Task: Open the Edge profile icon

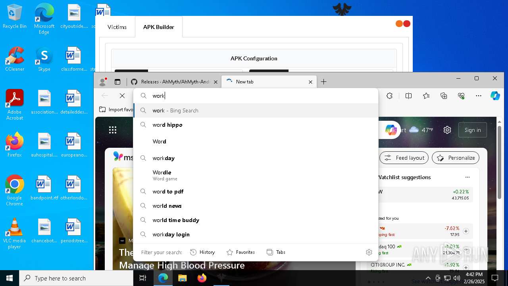Action: [103, 82]
